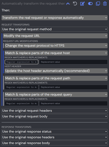Open the 'Transform the real request or response' dropdown
Viewport: 109px width, 147px height.
click(54, 18)
